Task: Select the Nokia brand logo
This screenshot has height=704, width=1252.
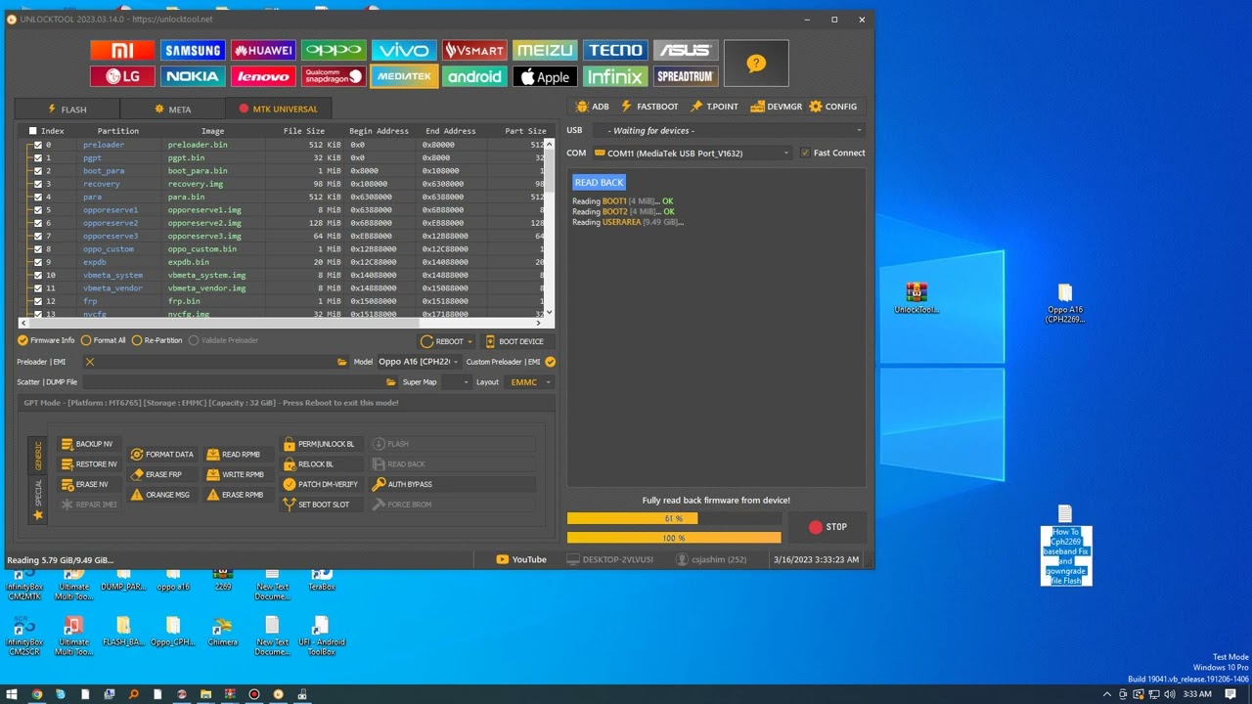Action: (193, 76)
